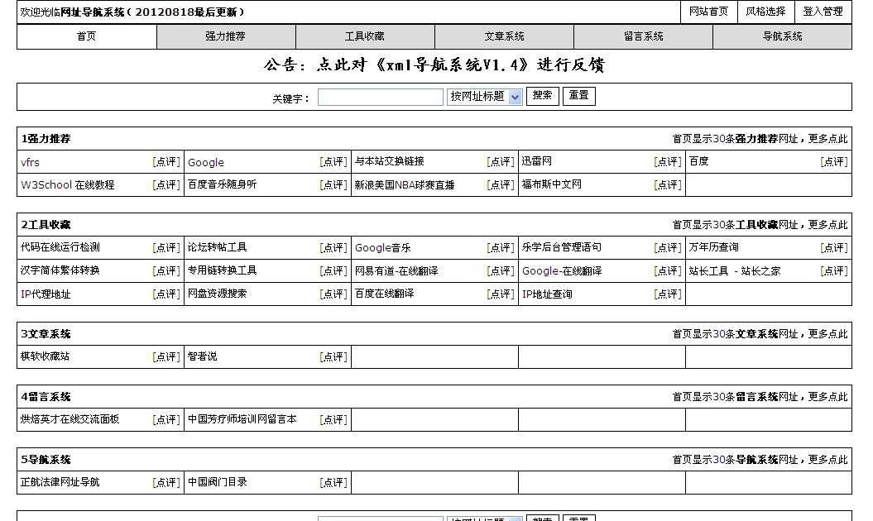
Task: Open 乐学后台管理语句 link
Action: pyautogui.click(x=561, y=247)
